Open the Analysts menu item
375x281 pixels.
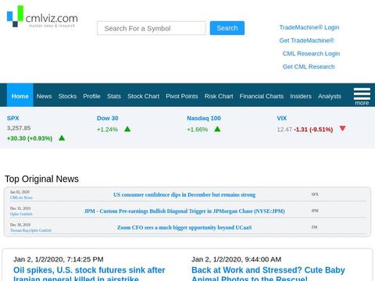[x=330, y=96]
